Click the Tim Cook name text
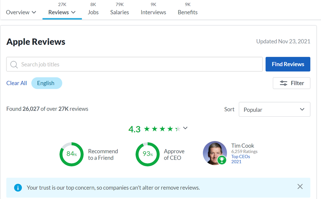321x199 pixels. [243, 146]
